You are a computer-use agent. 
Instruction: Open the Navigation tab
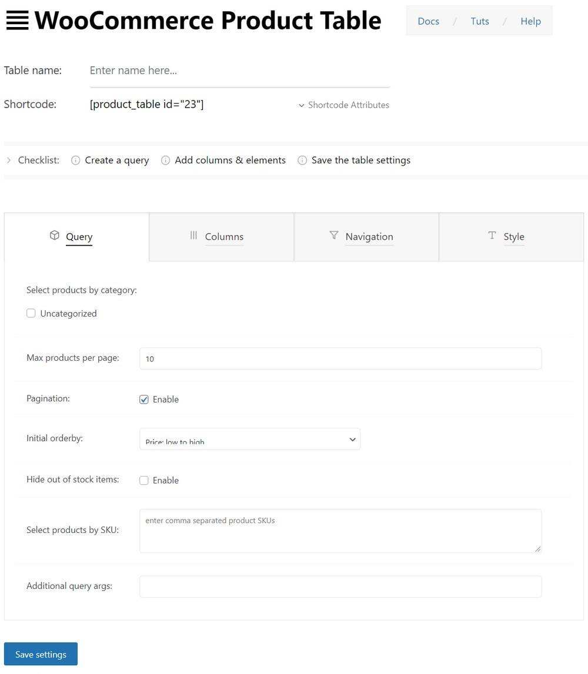[x=366, y=237]
